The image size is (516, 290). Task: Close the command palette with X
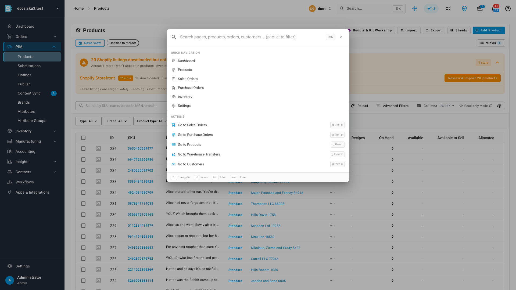(341, 37)
